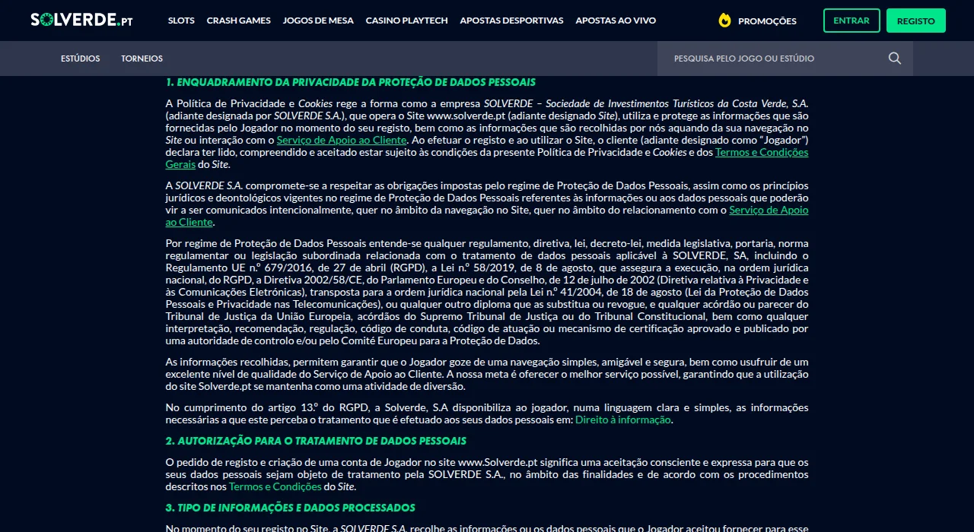
Task: Go to Apostas ao Vivo
Action: tap(616, 21)
